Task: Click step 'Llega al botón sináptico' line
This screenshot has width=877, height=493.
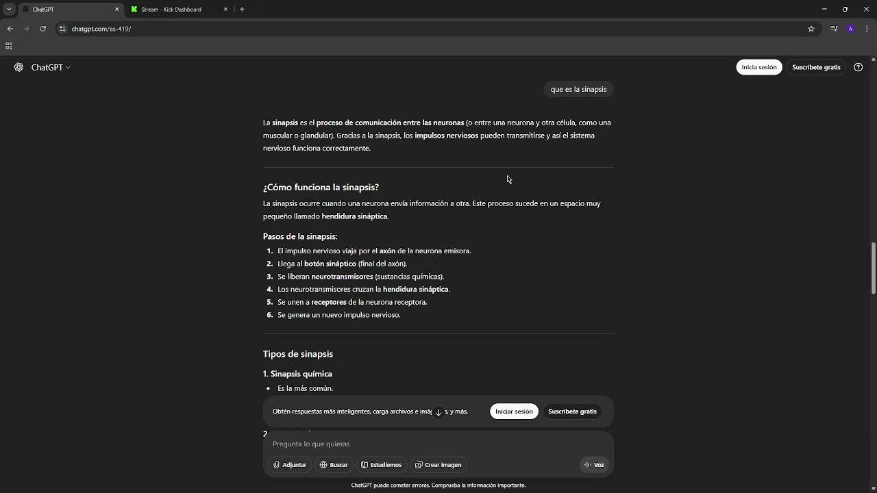Action: click(342, 264)
